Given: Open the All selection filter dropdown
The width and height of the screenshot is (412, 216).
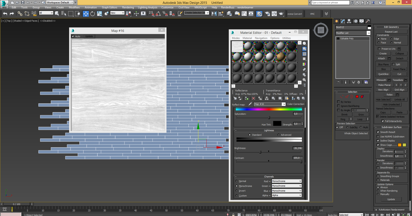Looking at the screenshot, I should pos(46,13).
